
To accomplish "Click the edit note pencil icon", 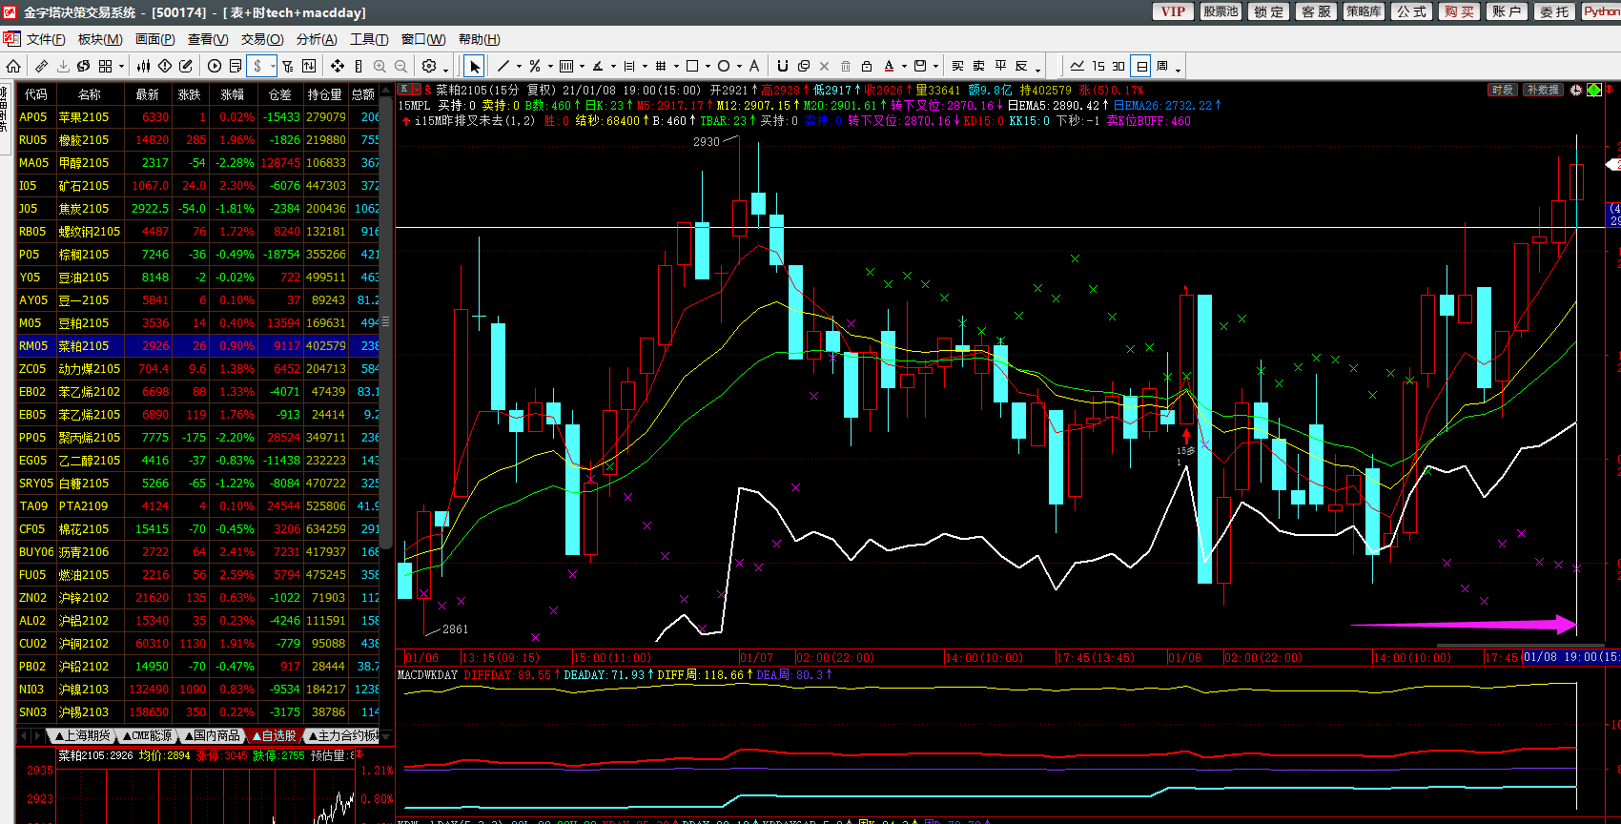I will click(x=186, y=66).
